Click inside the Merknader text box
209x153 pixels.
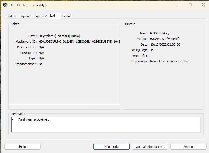click(x=106, y=125)
